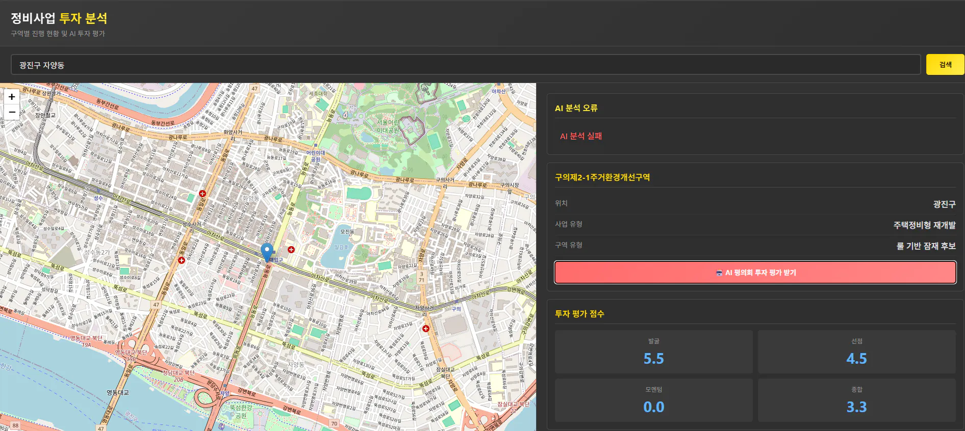Viewport: 965px width, 431px height.
Task: Click hospital marker below 자양사거리
Action: click(x=425, y=329)
